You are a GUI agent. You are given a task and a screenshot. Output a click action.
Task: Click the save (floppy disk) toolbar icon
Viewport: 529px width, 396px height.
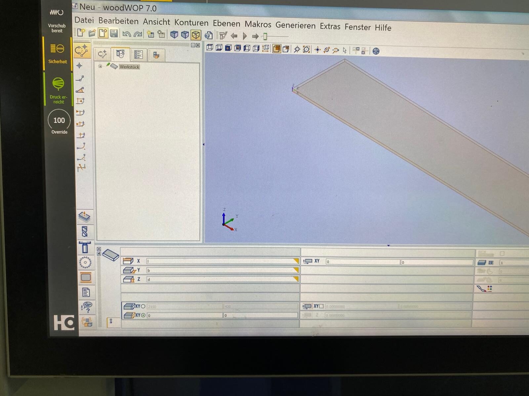[114, 33]
